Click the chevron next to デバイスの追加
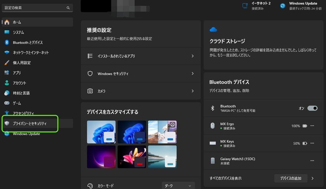The height and width of the screenshot is (189, 326). (x=313, y=178)
